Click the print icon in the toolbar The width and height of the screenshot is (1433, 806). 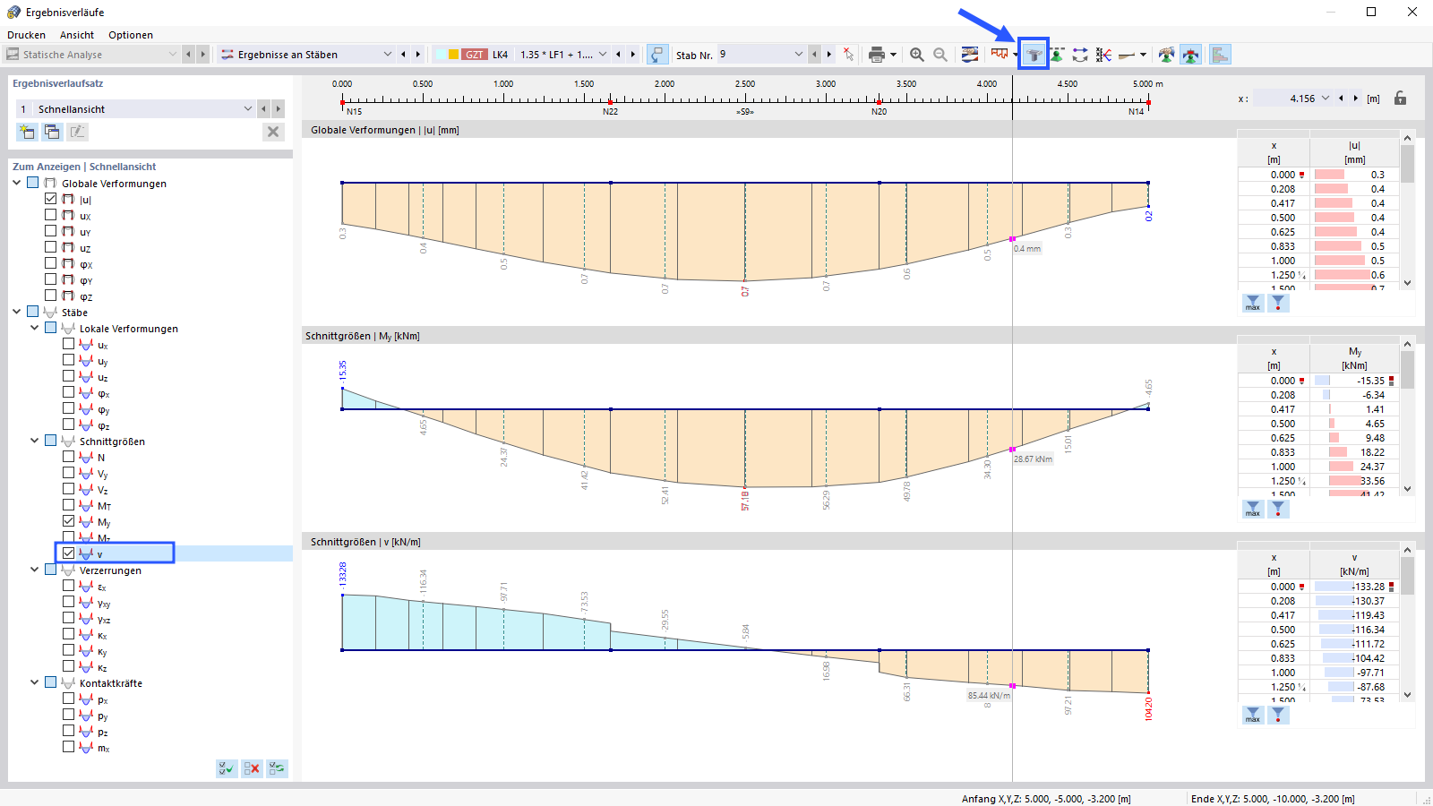(875, 55)
